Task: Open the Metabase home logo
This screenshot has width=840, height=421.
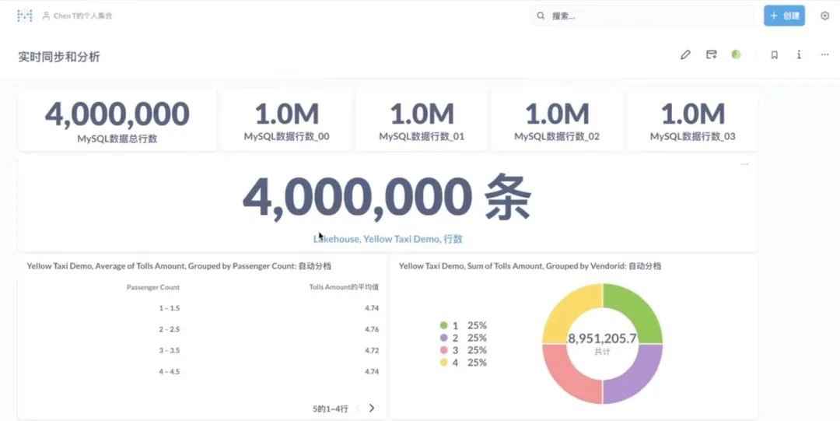Action: 25,16
